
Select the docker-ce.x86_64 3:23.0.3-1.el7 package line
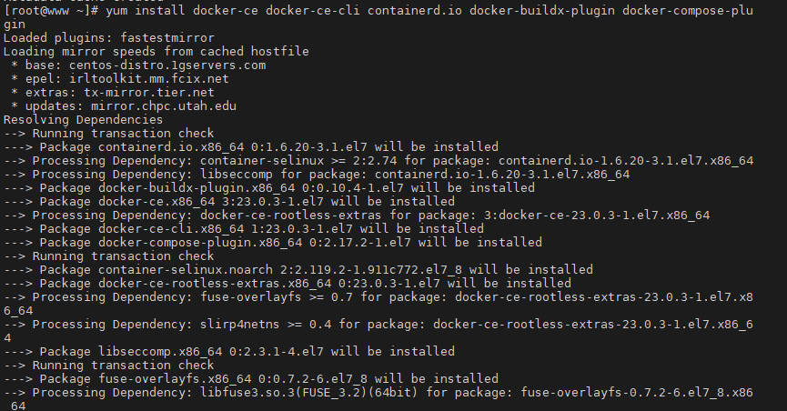pyautogui.click(x=229, y=201)
